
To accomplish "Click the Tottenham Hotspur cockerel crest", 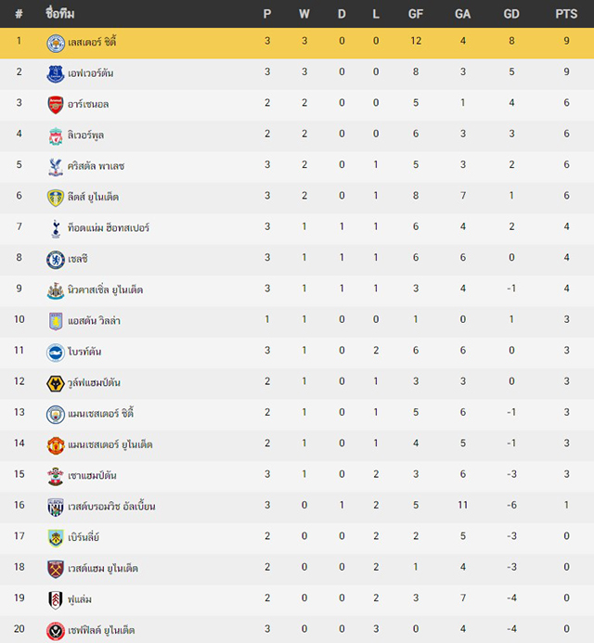I will coord(56,229).
